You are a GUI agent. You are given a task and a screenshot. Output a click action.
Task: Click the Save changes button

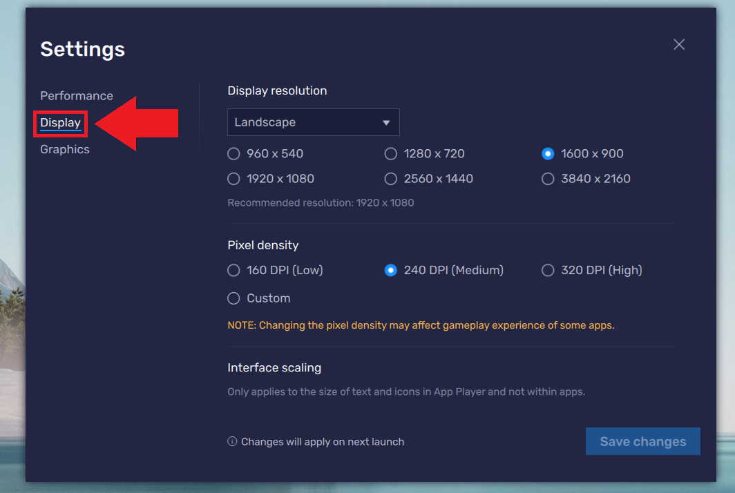pyautogui.click(x=642, y=441)
